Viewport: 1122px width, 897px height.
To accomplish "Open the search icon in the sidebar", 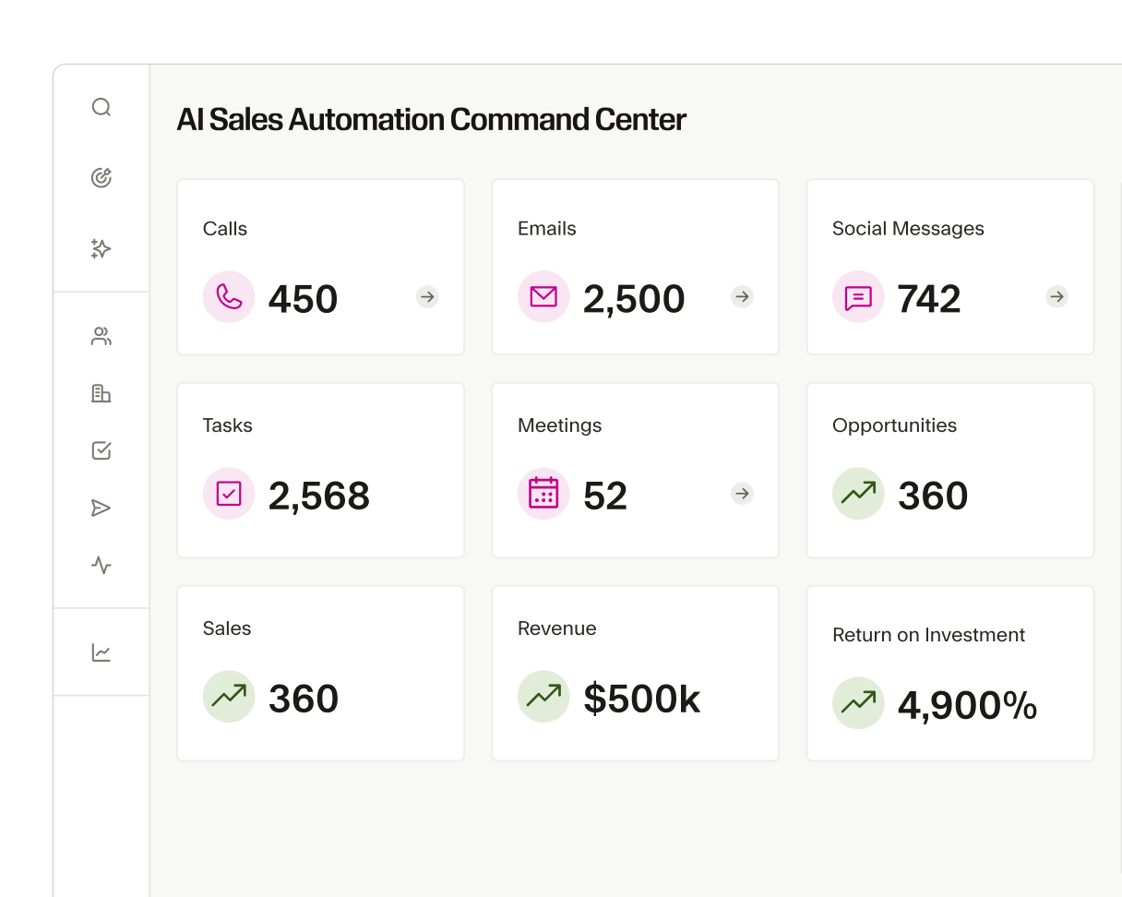I will point(101,107).
